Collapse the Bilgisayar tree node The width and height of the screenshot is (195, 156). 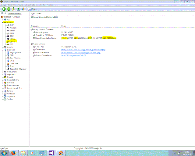[2, 50]
